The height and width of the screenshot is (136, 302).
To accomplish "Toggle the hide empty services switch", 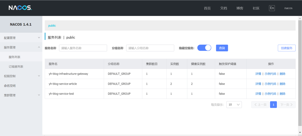I will (204, 48).
